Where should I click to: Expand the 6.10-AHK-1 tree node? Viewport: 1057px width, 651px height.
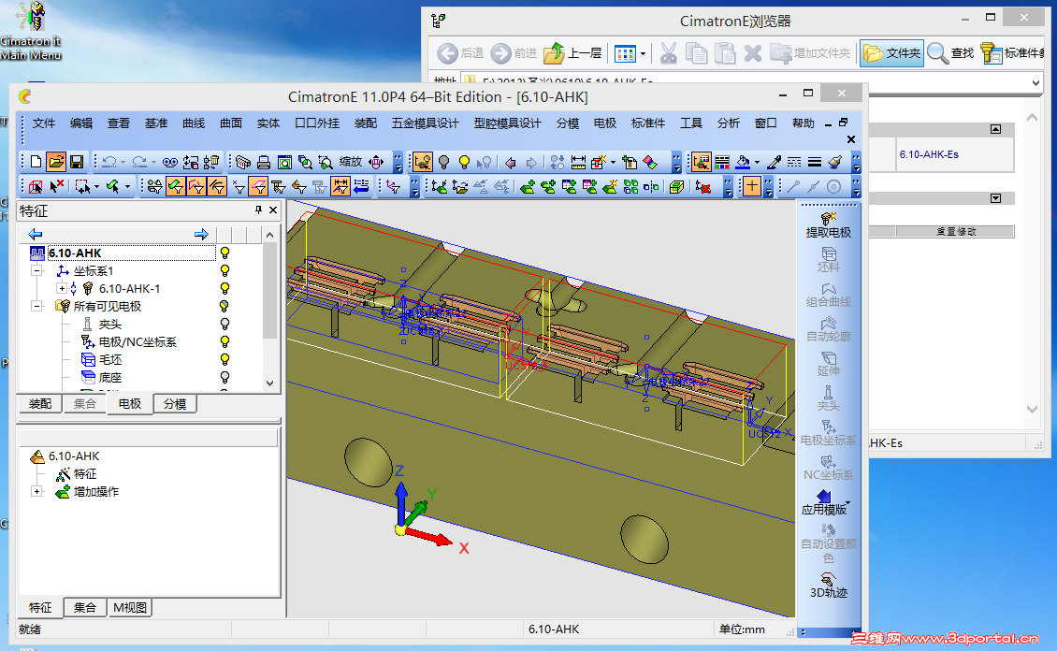(x=62, y=288)
